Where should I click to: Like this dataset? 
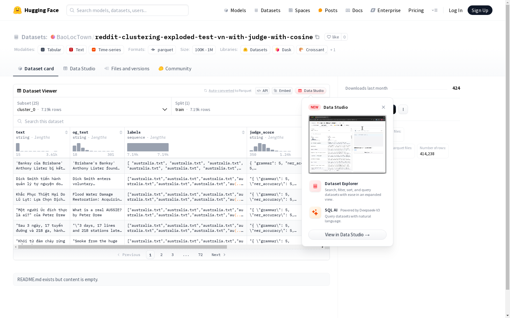(x=333, y=37)
